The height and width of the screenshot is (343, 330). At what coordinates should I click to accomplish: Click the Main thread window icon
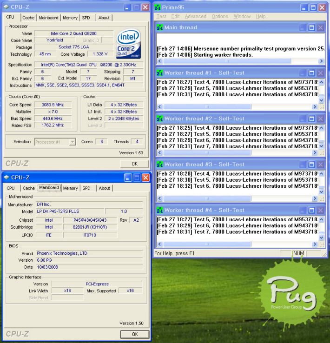(160, 27)
